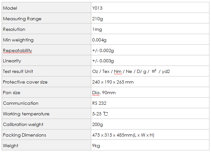Image resolution: width=211 pixels, height=152 pixels.
Task: Click the Measuring Range label
Action: pyautogui.click(x=22, y=19)
